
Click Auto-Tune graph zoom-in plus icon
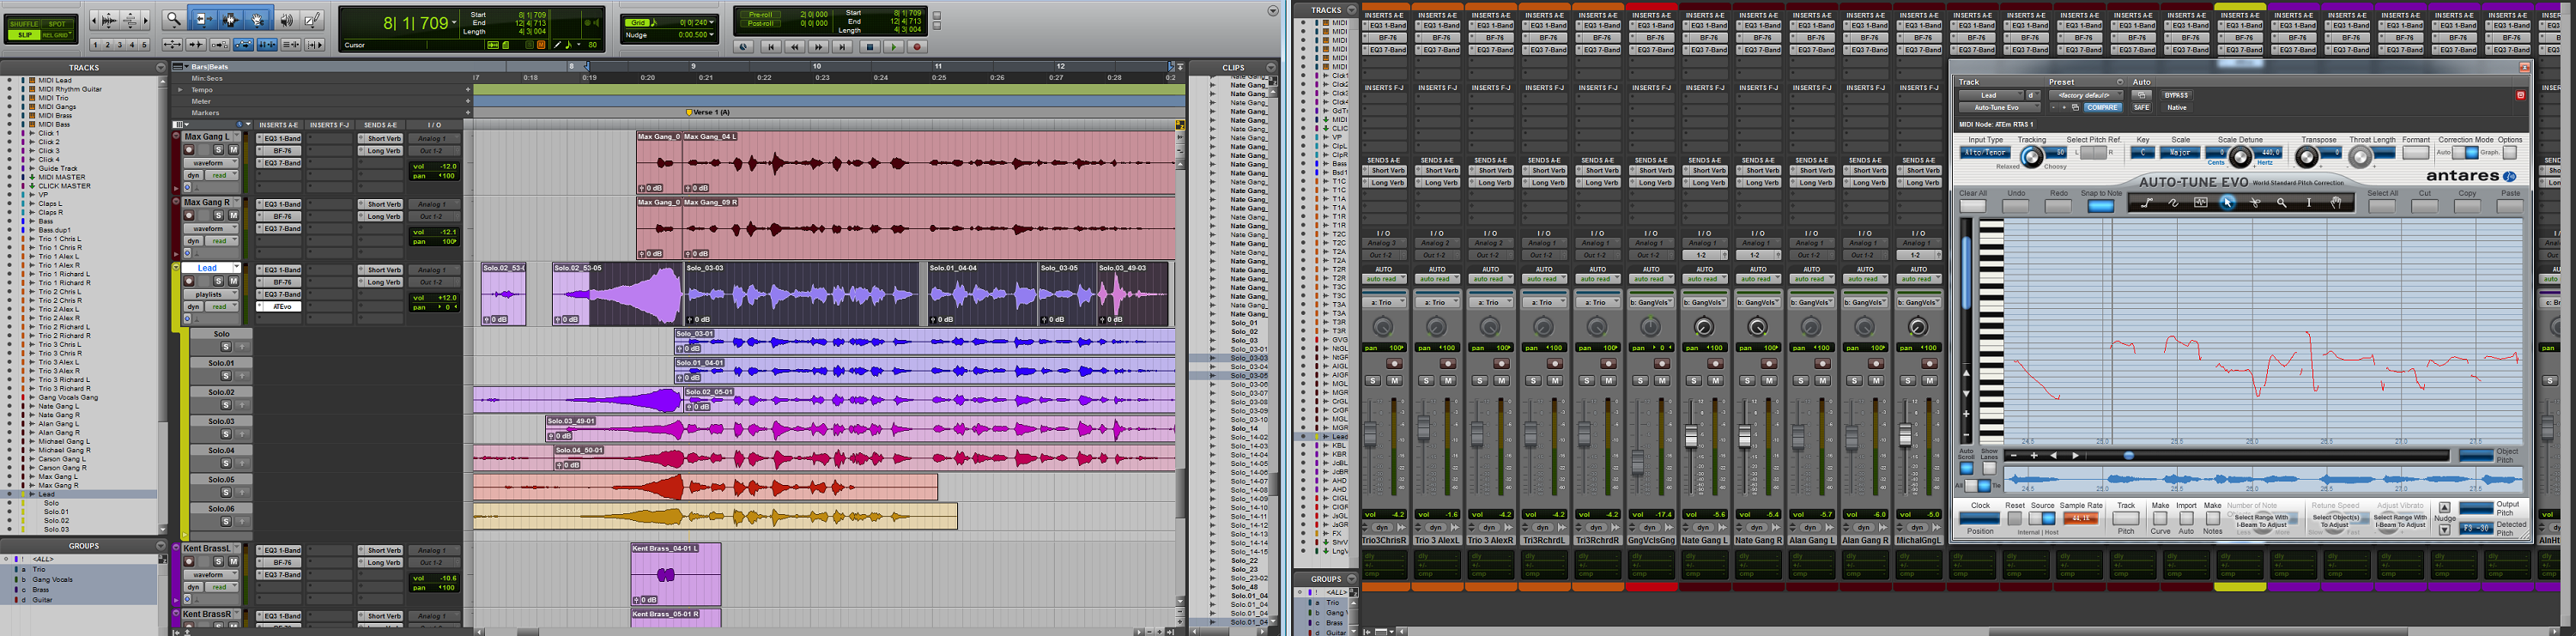[x=2035, y=456]
